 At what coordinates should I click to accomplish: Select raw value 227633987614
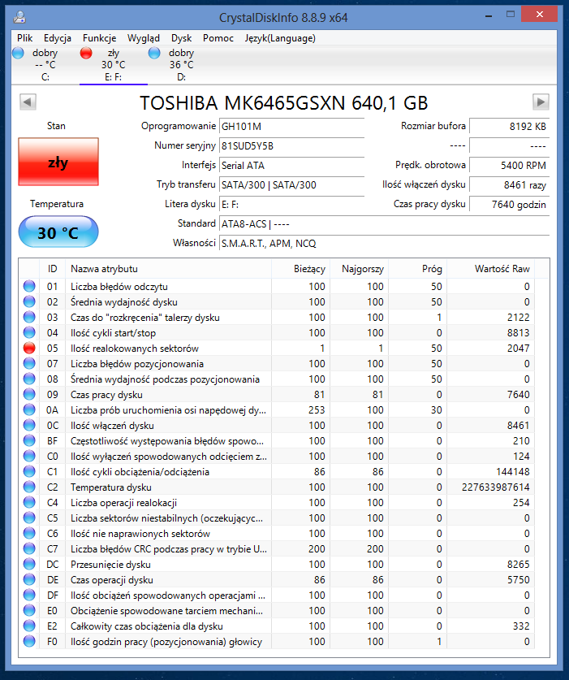point(495,487)
